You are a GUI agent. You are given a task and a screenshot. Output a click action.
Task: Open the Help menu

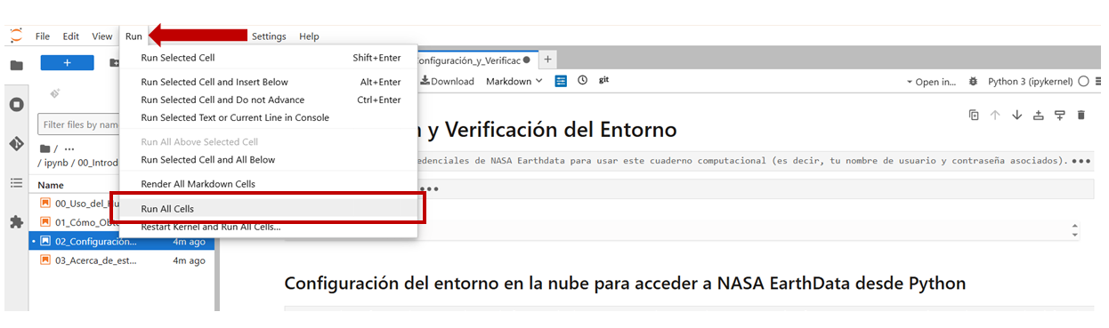[x=309, y=36]
